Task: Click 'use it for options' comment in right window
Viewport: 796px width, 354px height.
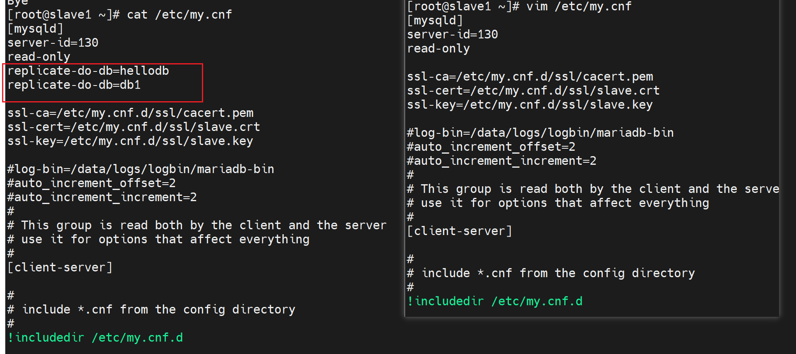Action: (x=558, y=203)
